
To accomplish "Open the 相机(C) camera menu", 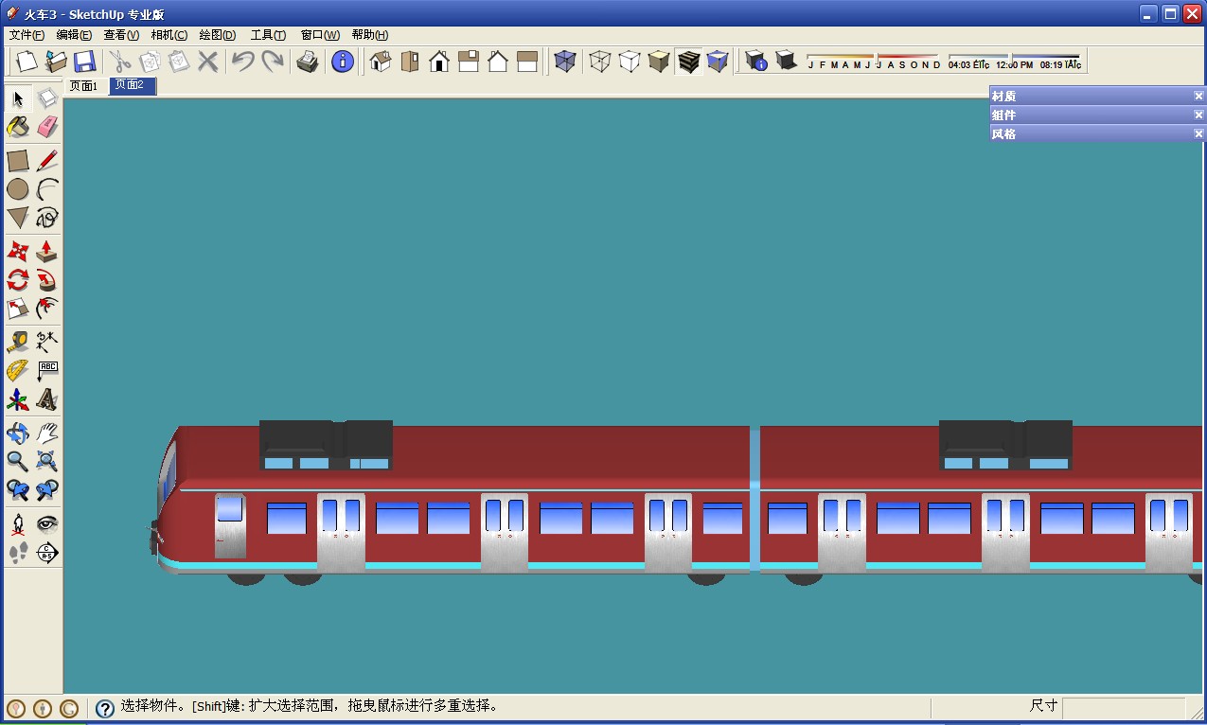I will point(169,35).
